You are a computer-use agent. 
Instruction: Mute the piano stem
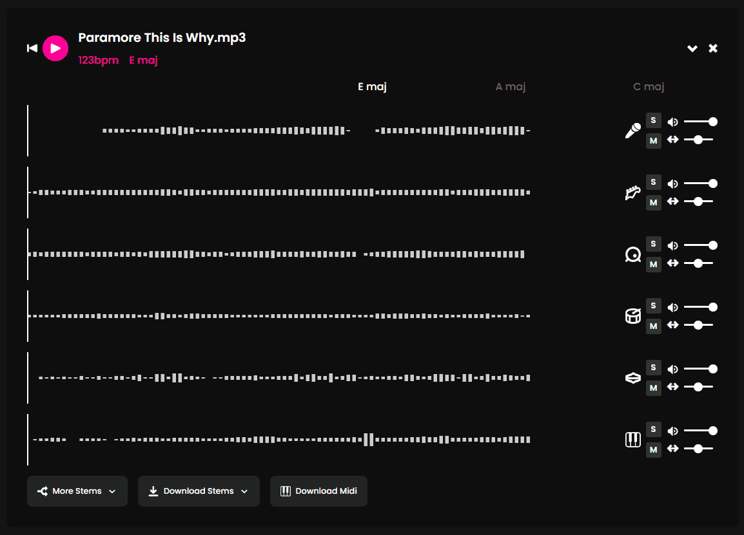click(653, 450)
